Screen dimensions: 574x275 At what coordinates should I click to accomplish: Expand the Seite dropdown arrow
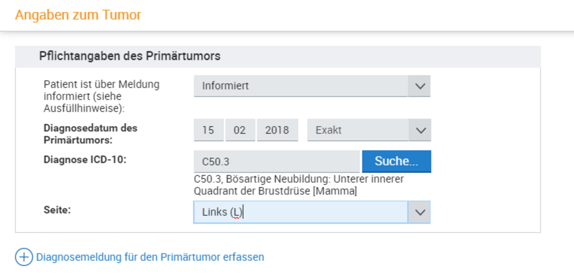[420, 212]
